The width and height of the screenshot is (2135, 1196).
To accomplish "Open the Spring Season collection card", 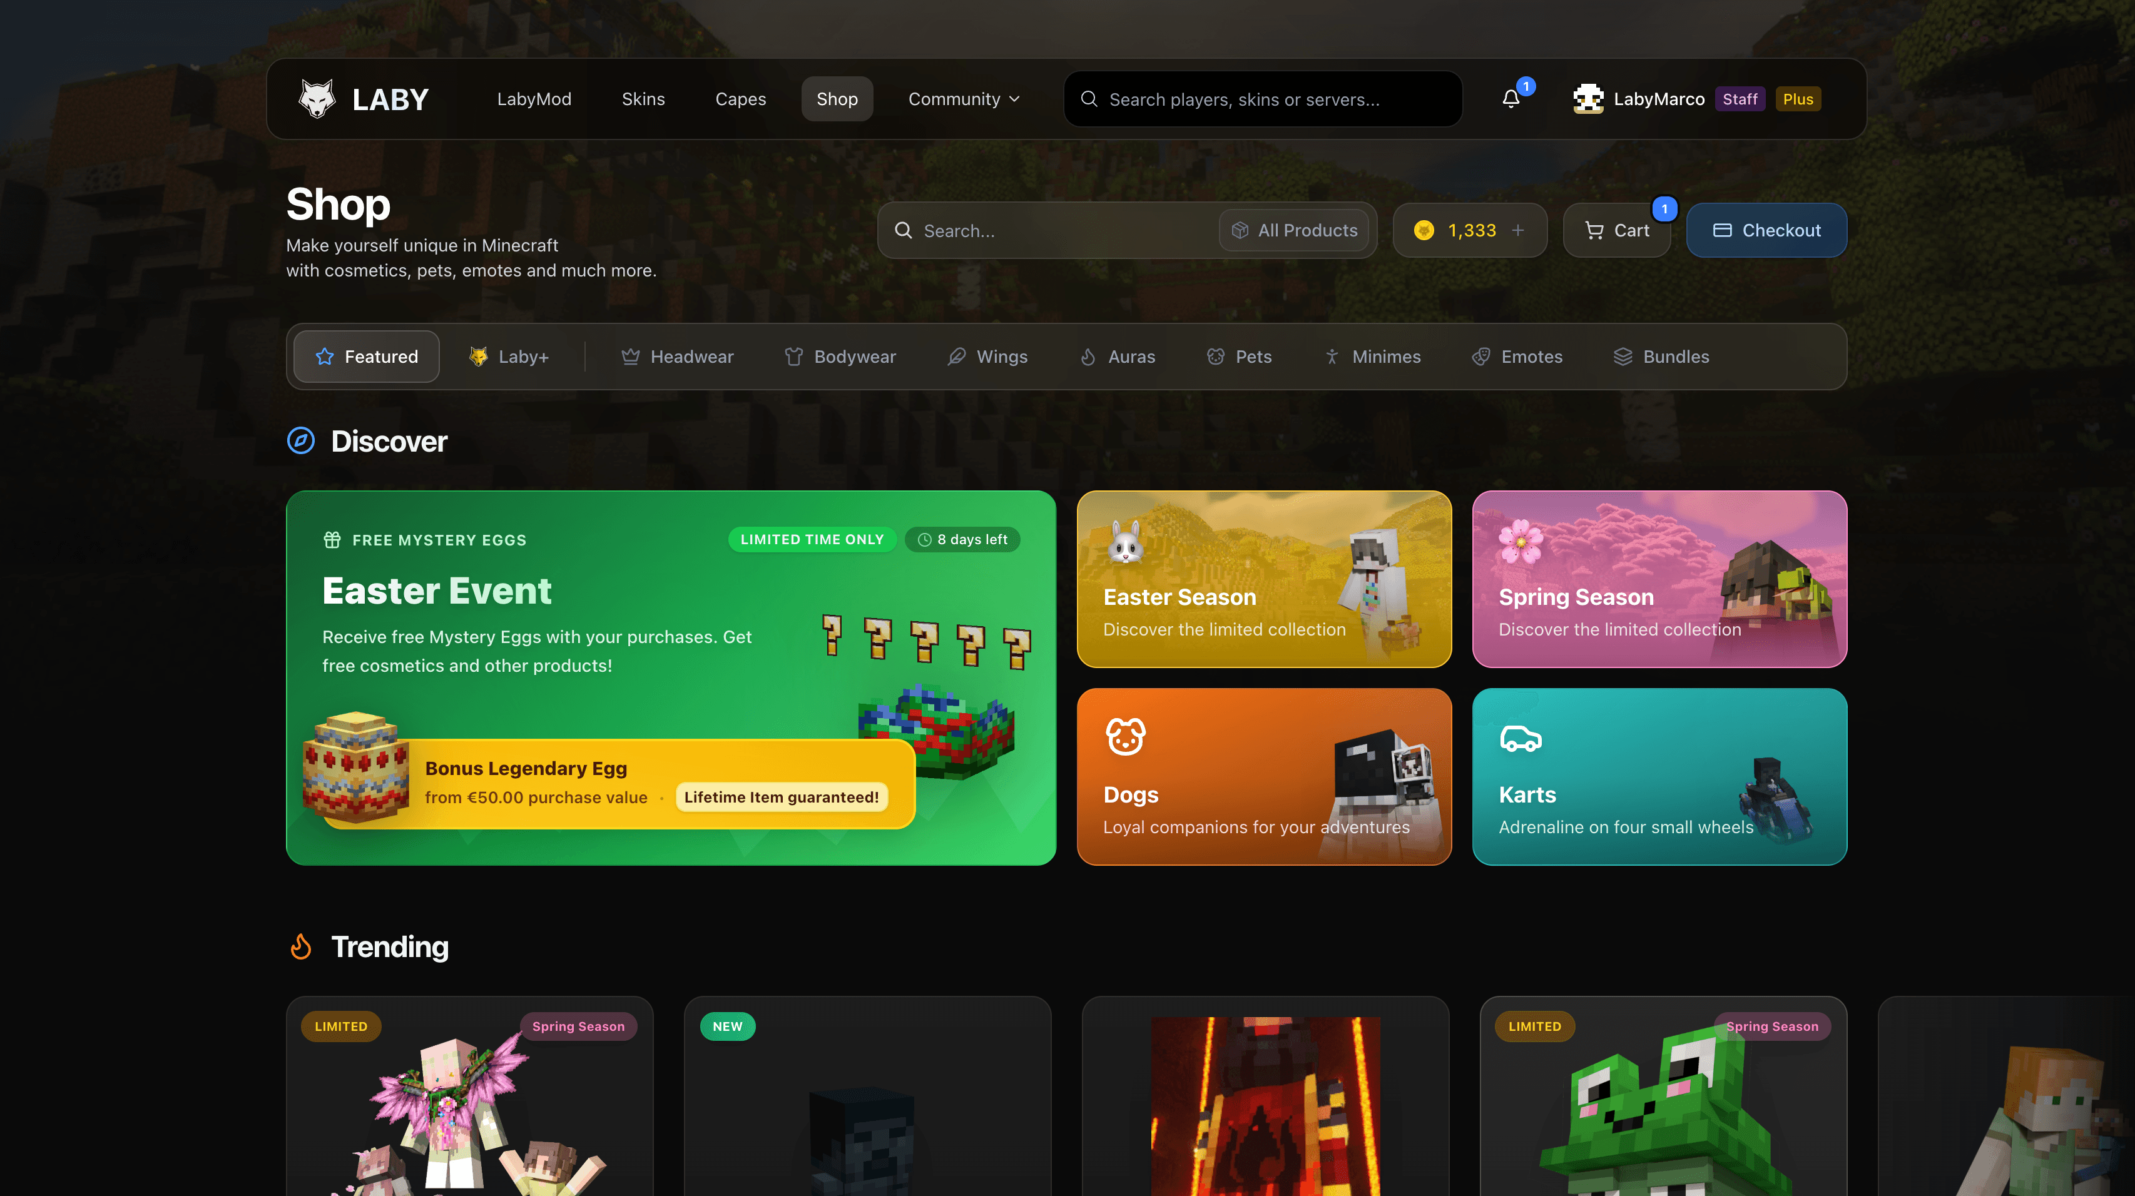I will point(1659,579).
